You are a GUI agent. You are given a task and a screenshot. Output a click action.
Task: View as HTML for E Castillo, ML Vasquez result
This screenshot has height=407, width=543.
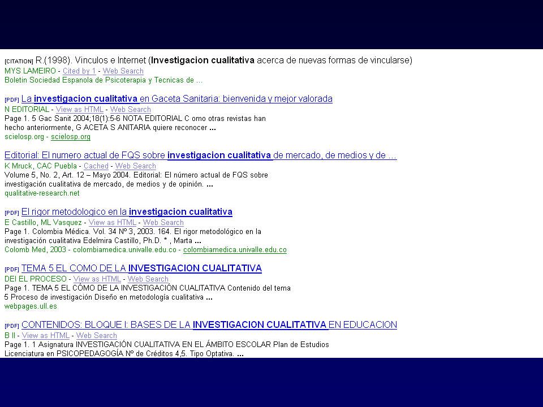pos(112,223)
